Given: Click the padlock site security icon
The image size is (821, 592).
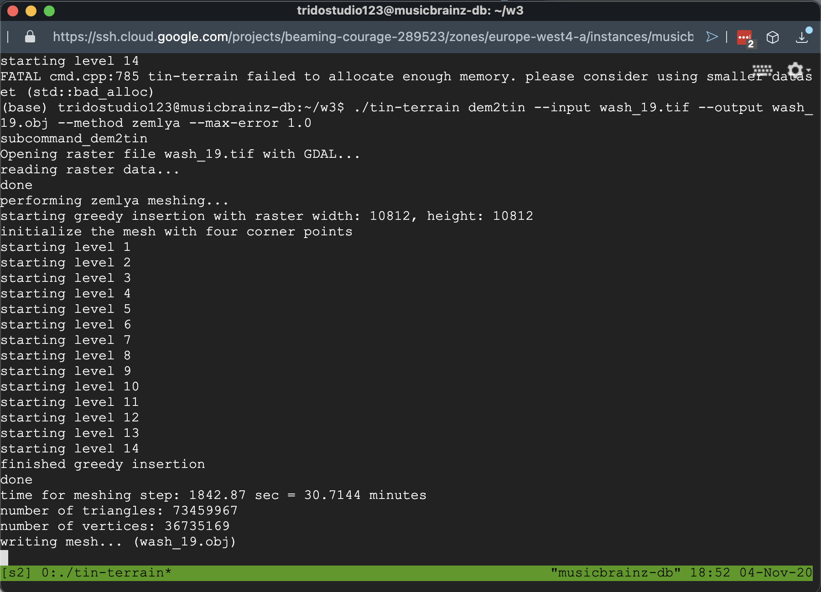Looking at the screenshot, I should pyautogui.click(x=30, y=37).
